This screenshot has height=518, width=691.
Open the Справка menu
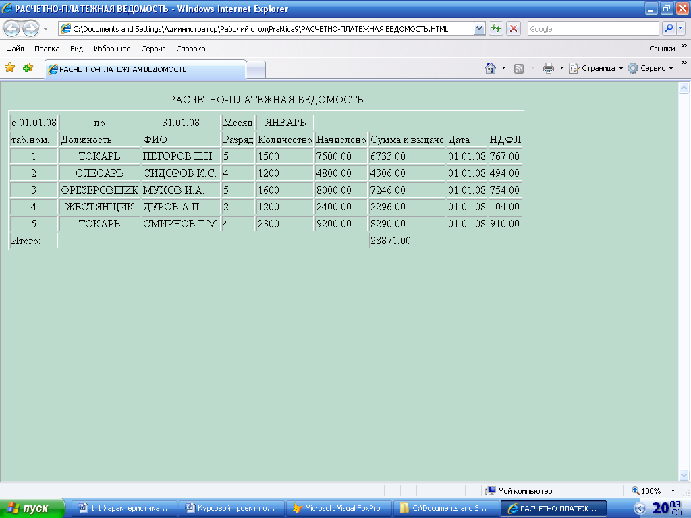click(191, 49)
